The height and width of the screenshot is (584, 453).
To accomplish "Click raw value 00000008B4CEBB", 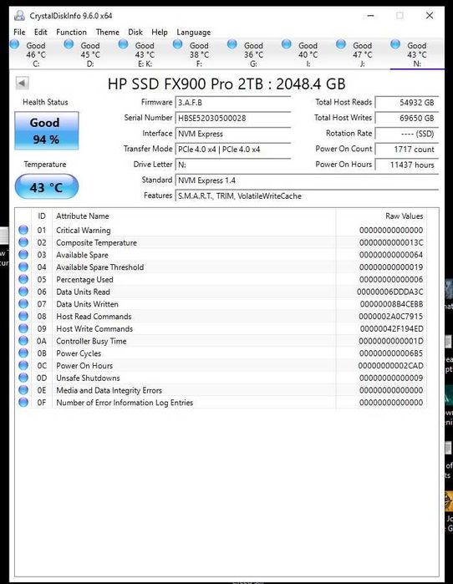I will point(391,304).
